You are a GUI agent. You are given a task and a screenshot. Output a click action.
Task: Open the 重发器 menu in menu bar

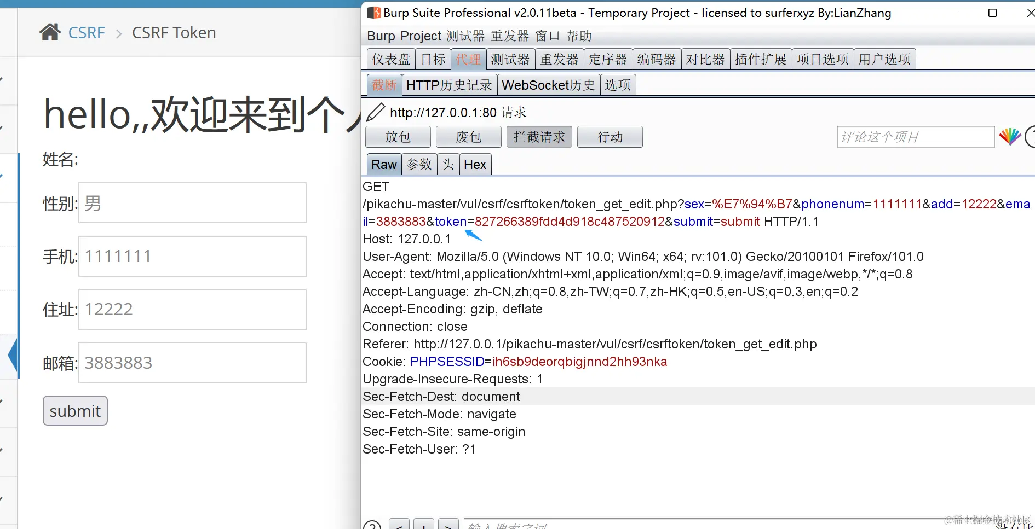pos(510,36)
